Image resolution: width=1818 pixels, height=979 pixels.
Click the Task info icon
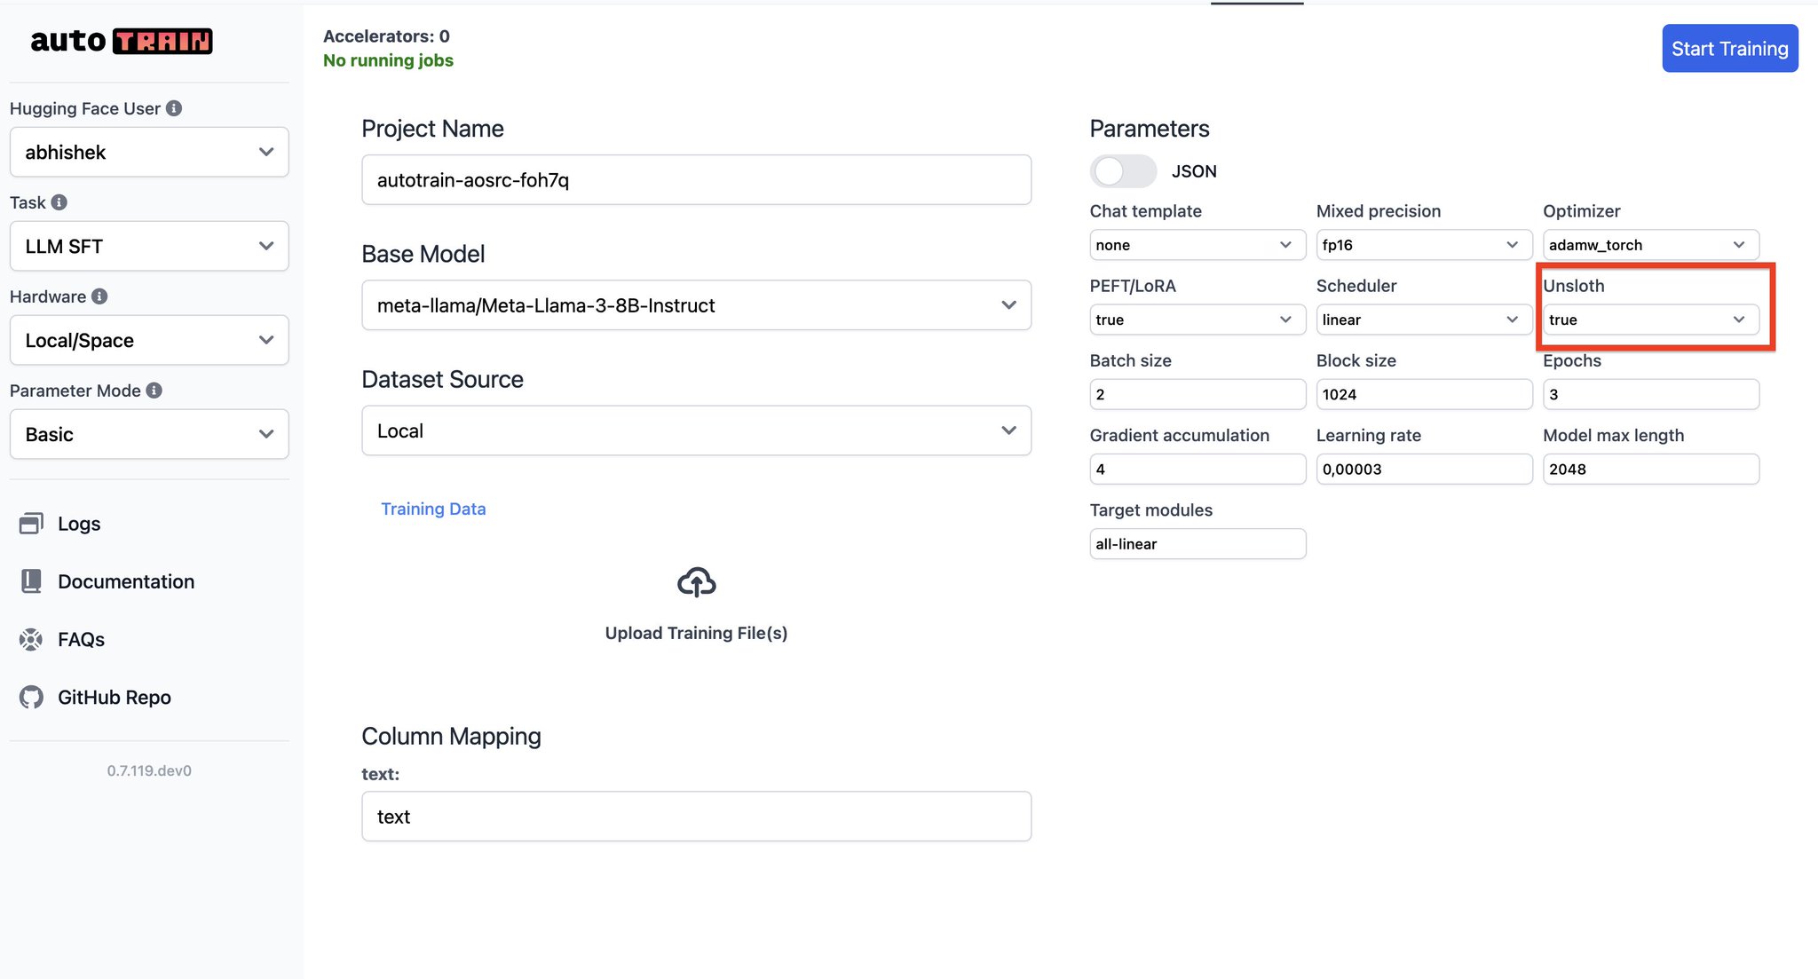point(59,202)
